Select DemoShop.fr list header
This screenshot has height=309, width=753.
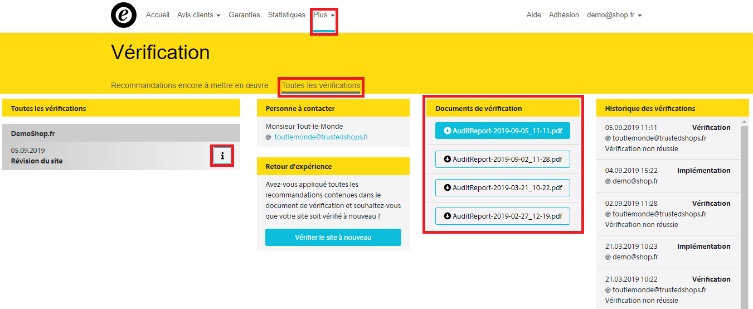[x=121, y=133]
